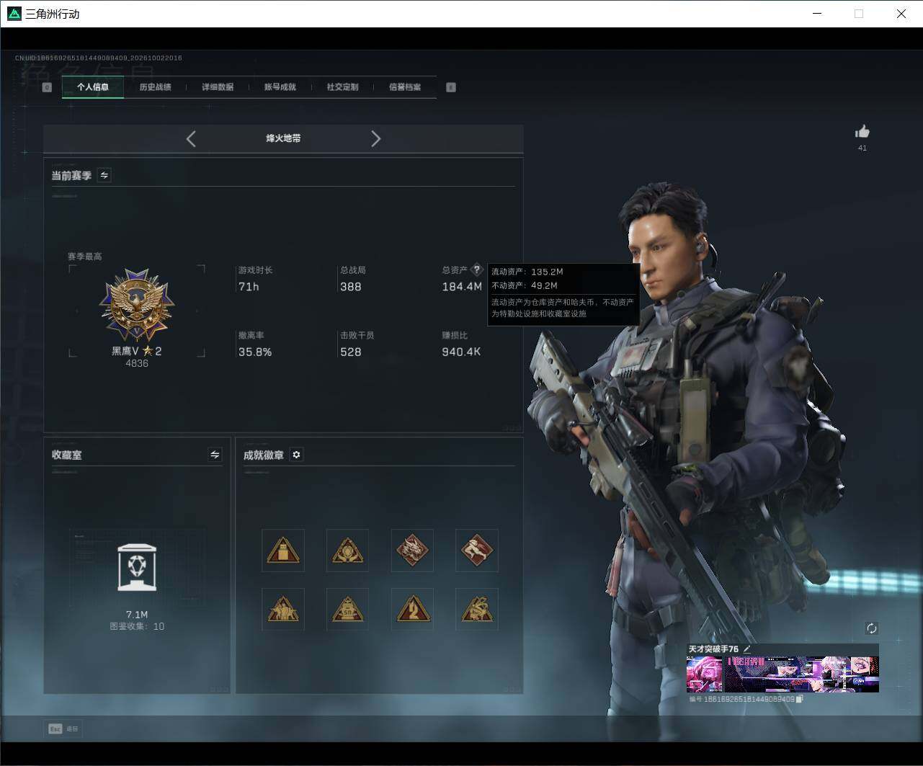This screenshot has height=766, width=923.
Task: Give a like with the thumbs-up icon
Action: click(x=862, y=131)
